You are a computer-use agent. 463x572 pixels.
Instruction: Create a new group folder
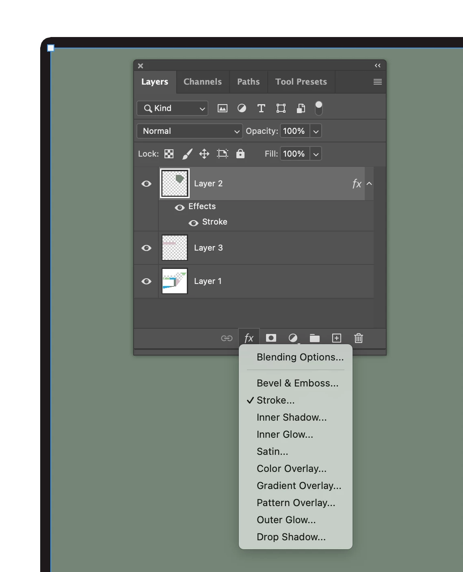[315, 338]
